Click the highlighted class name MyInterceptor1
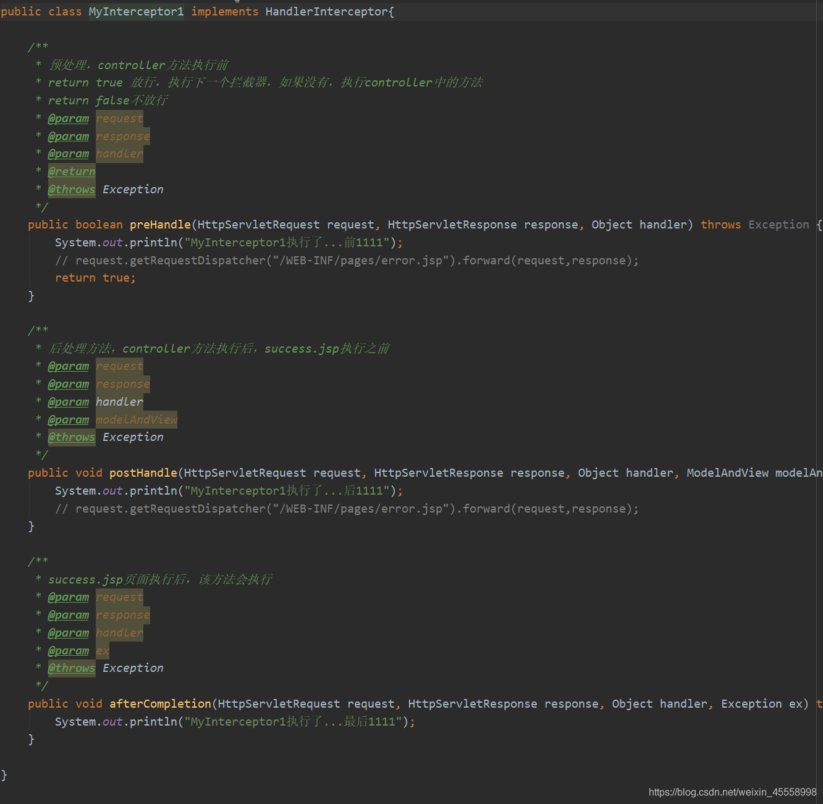Screen dimensions: 823x804 click(137, 12)
